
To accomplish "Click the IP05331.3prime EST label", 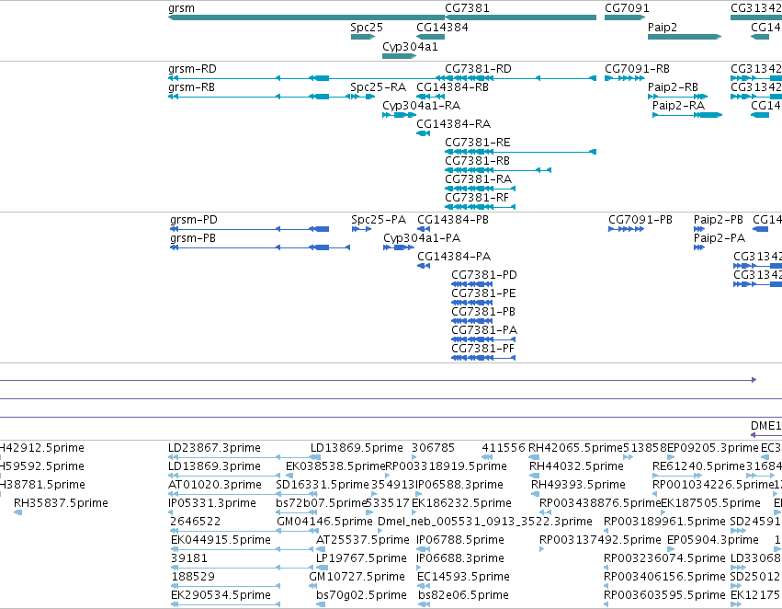I will click(x=212, y=503).
